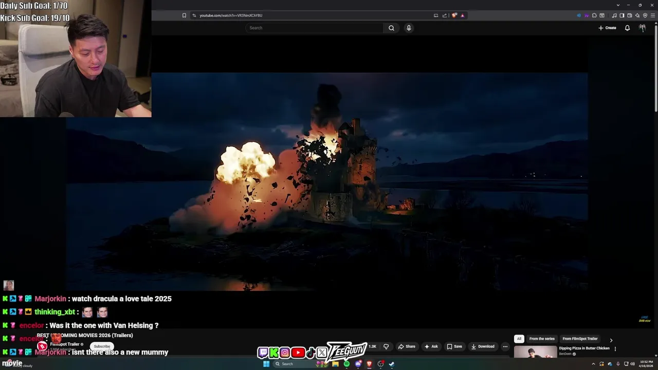Open the browser playlist music note icon
Viewport: 658px width, 370px height.
(614, 15)
